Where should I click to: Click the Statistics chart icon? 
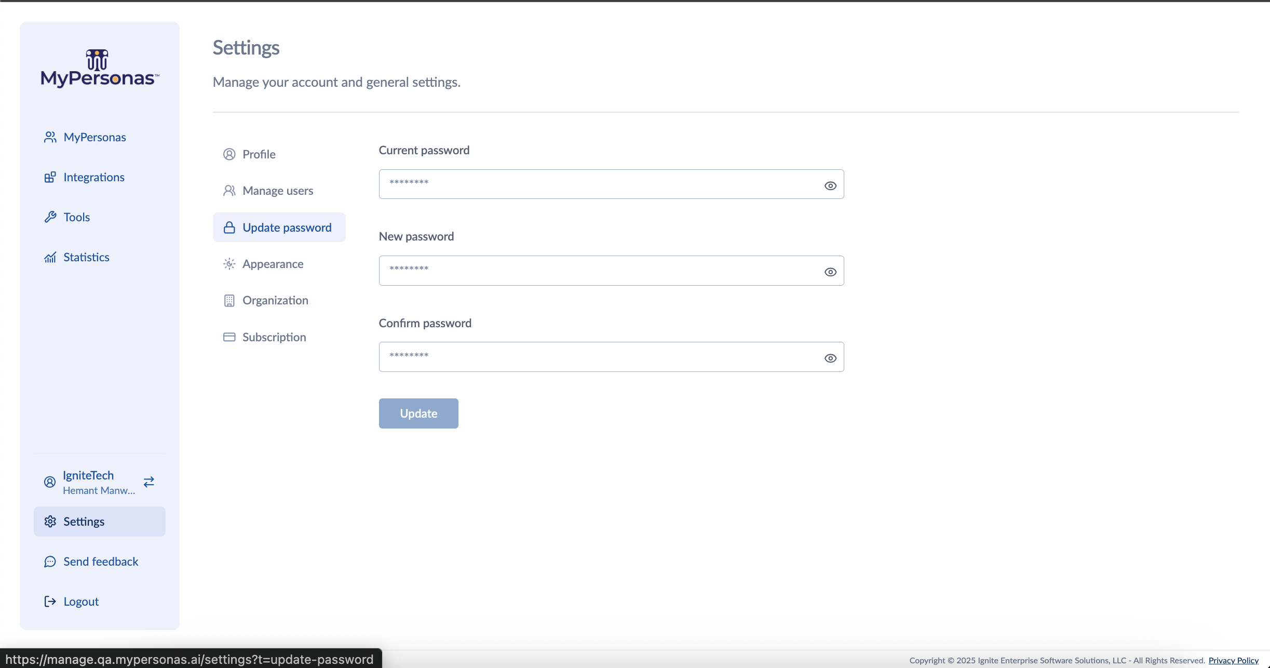coord(50,257)
